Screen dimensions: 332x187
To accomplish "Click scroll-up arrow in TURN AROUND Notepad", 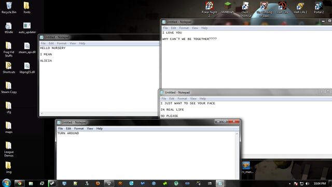I will tap(237, 133).
